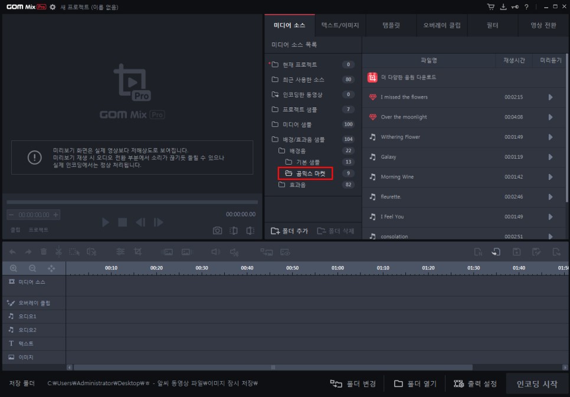Click 폴더 변경 button
570x397 pixels.
point(353,383)
